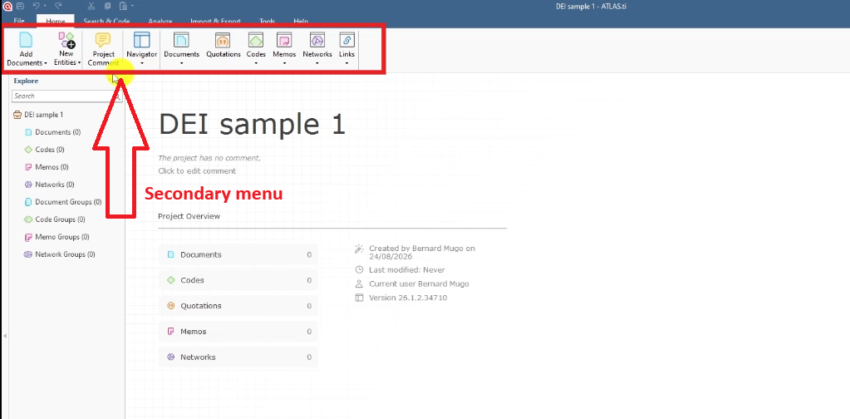The image size is (850, 419).
Task: Switch to the Home ribbon tab
Action: pos(56,21)
